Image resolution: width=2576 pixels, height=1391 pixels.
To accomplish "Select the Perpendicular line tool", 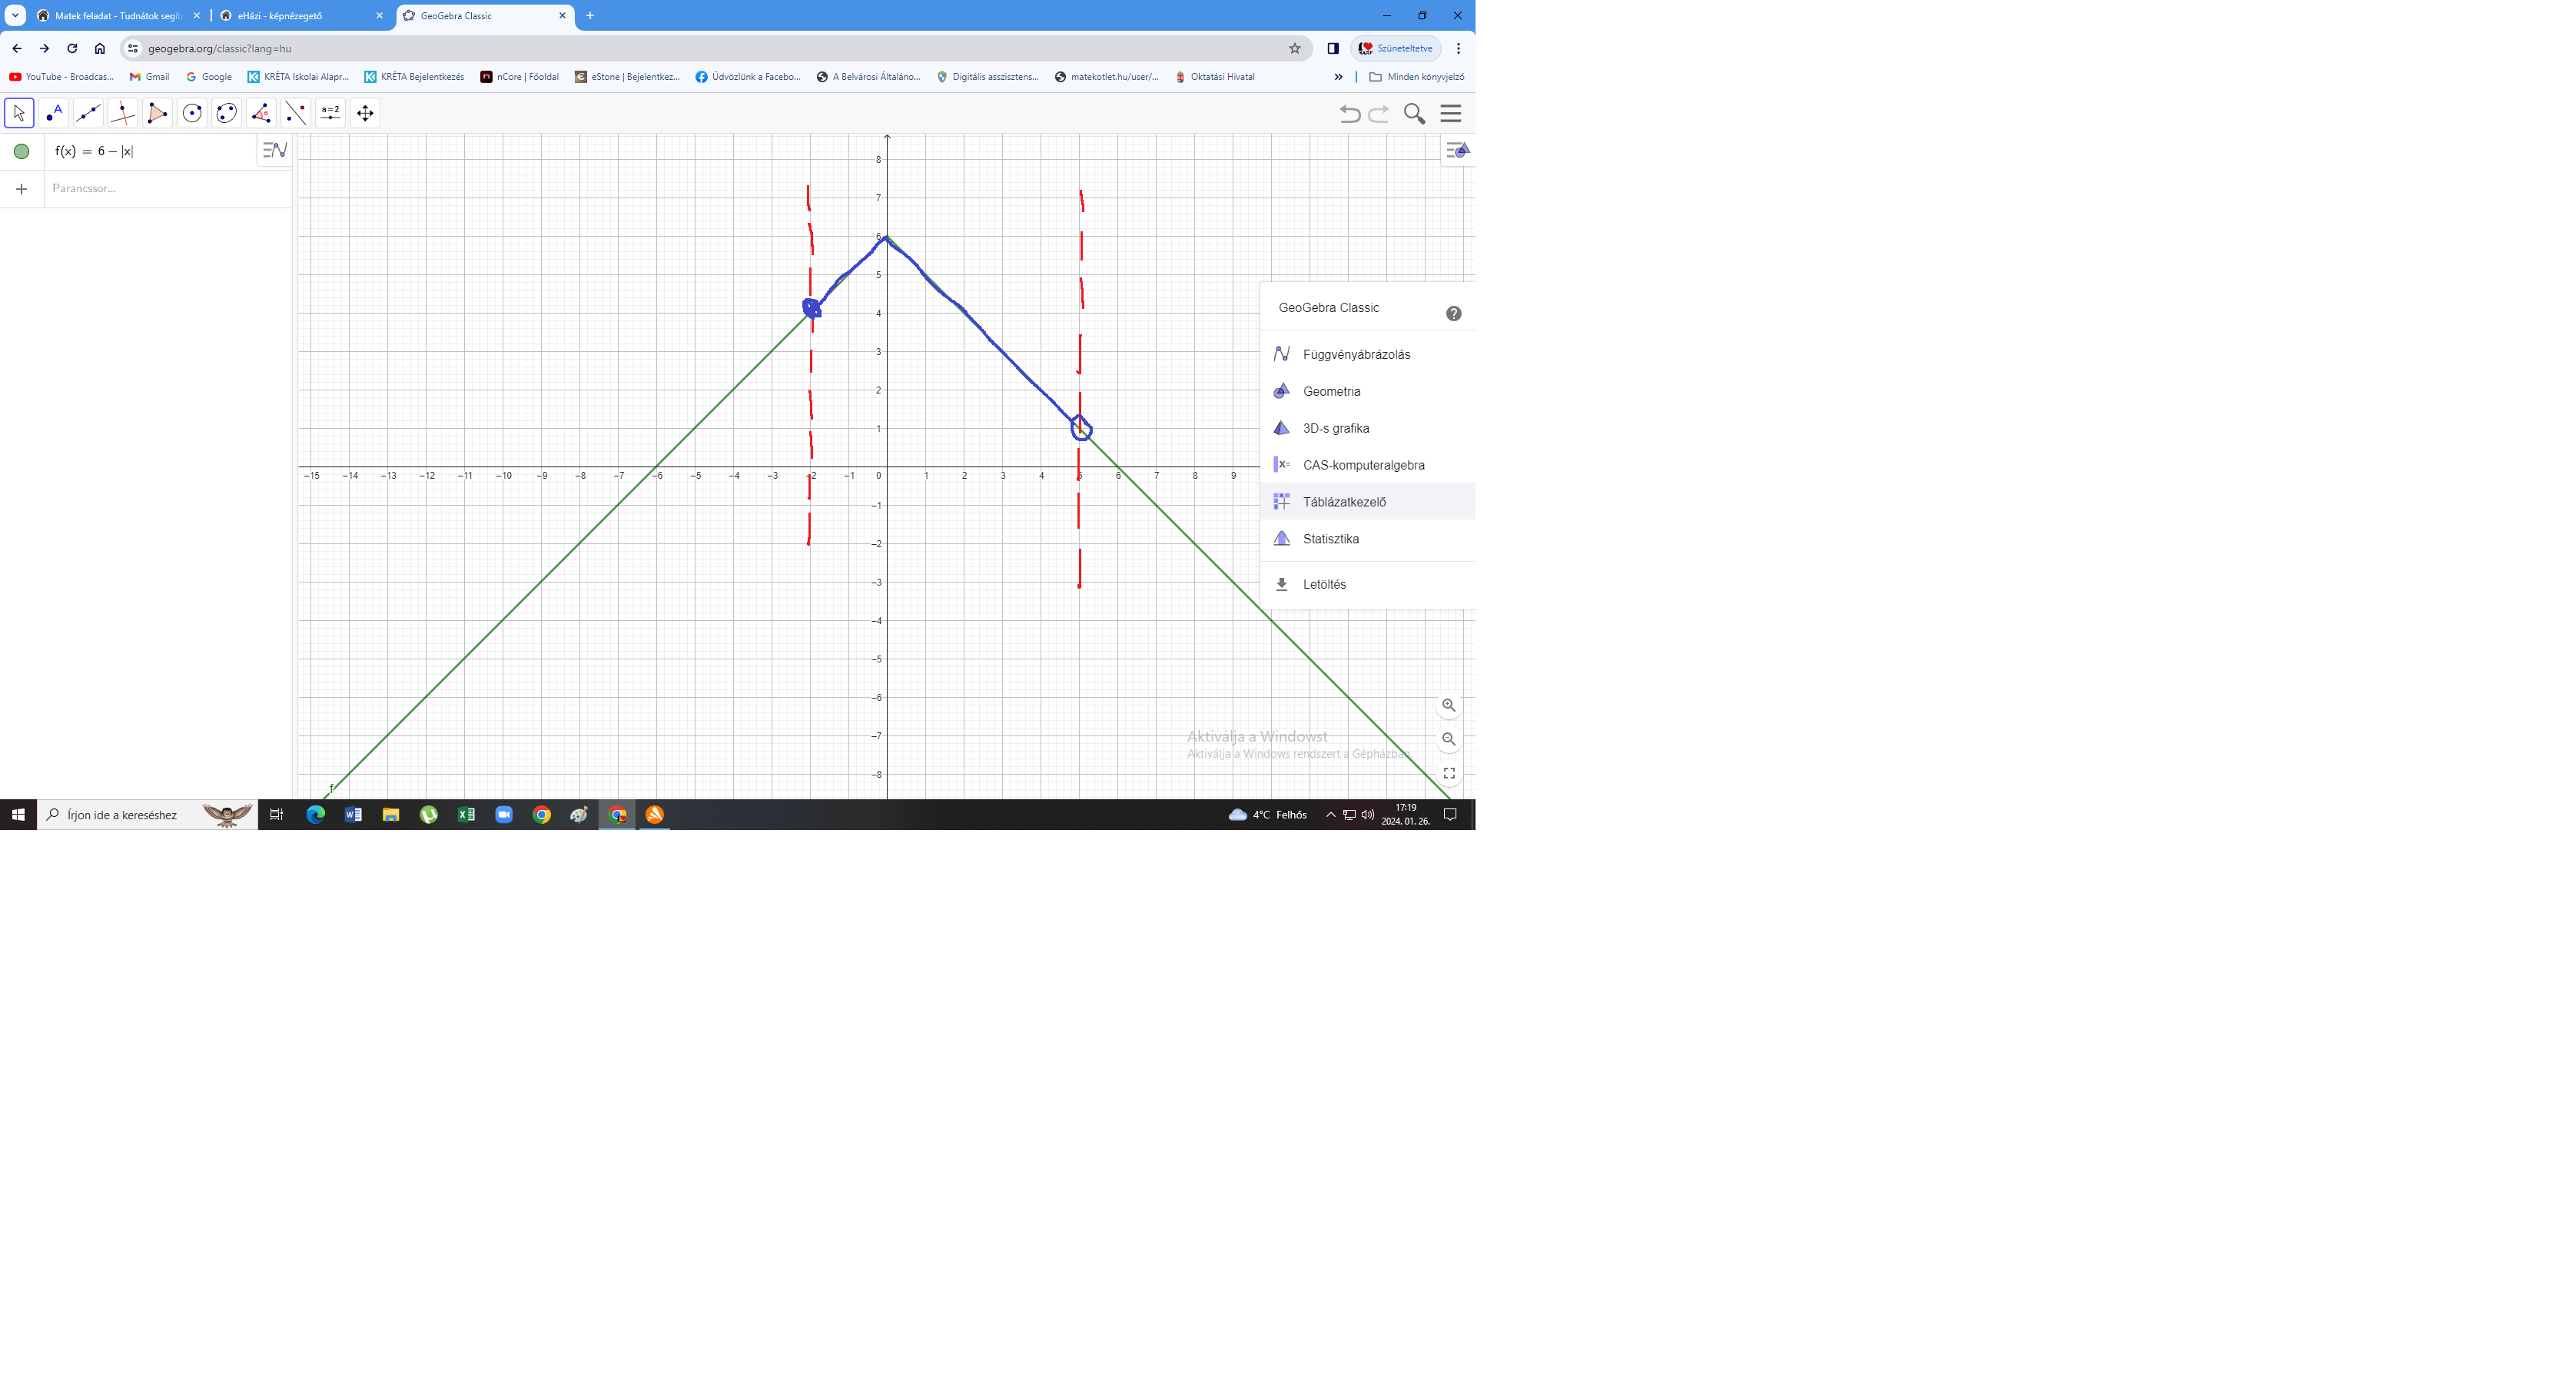I will [123, 113].
